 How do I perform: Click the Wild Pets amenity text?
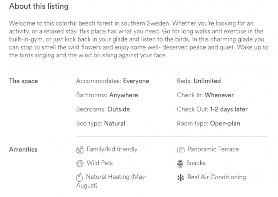coord(99,163)
